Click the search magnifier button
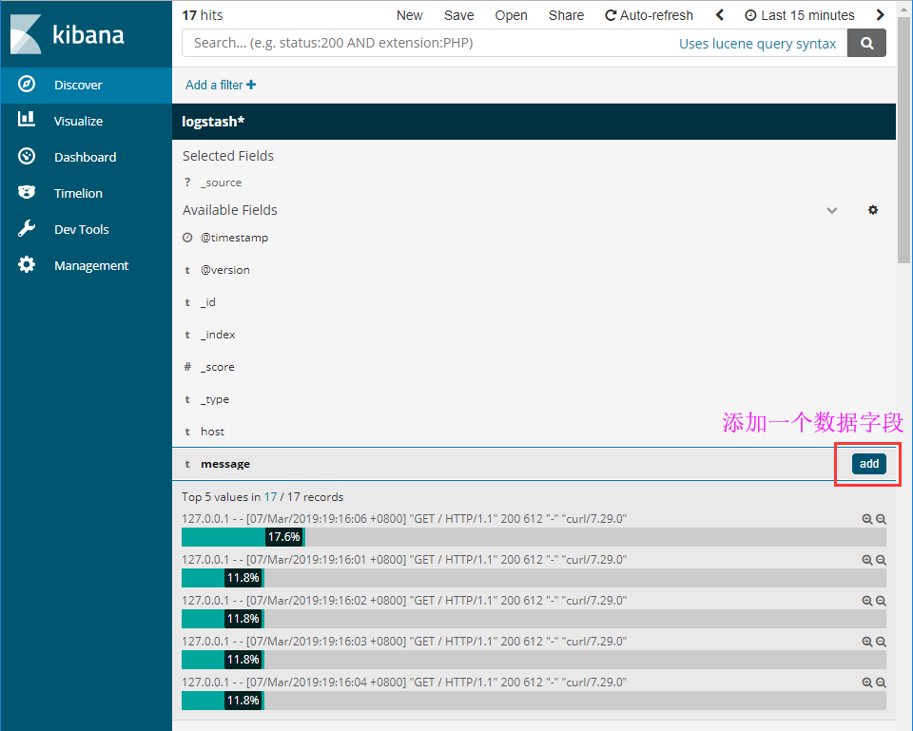Viewport: 913px width, 731px height. pyautogui.click(x=866, y=43)
